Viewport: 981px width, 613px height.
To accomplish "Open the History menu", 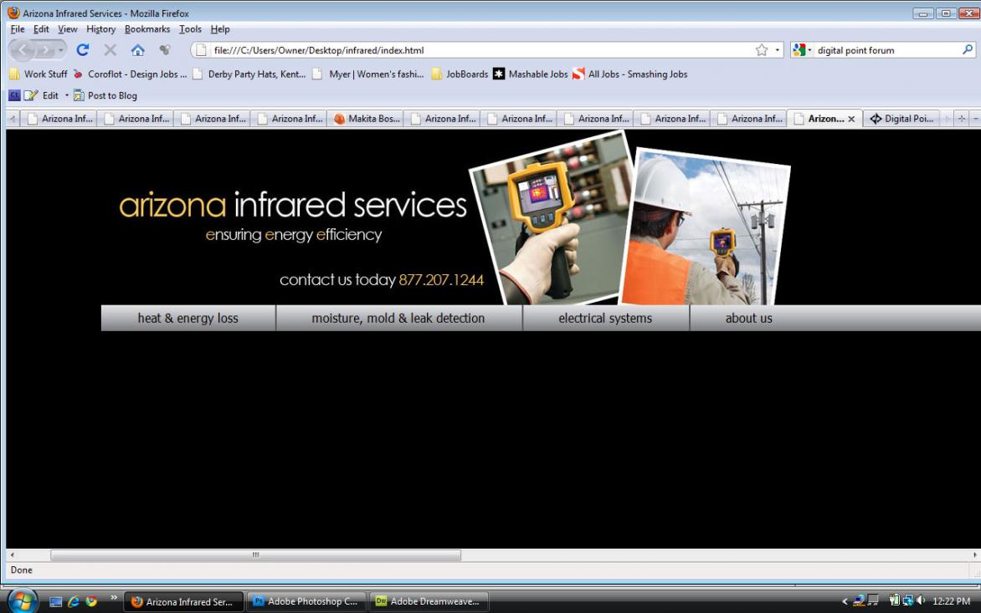I will (100, 28).
